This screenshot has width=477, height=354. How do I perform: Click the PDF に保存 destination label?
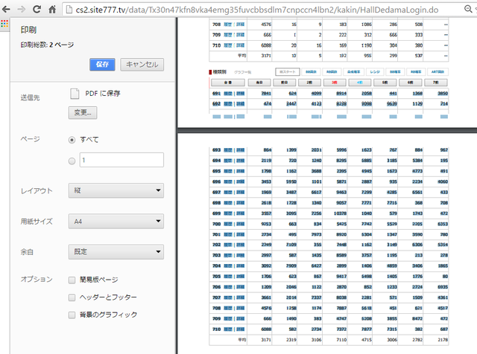(x=103, y=94)
